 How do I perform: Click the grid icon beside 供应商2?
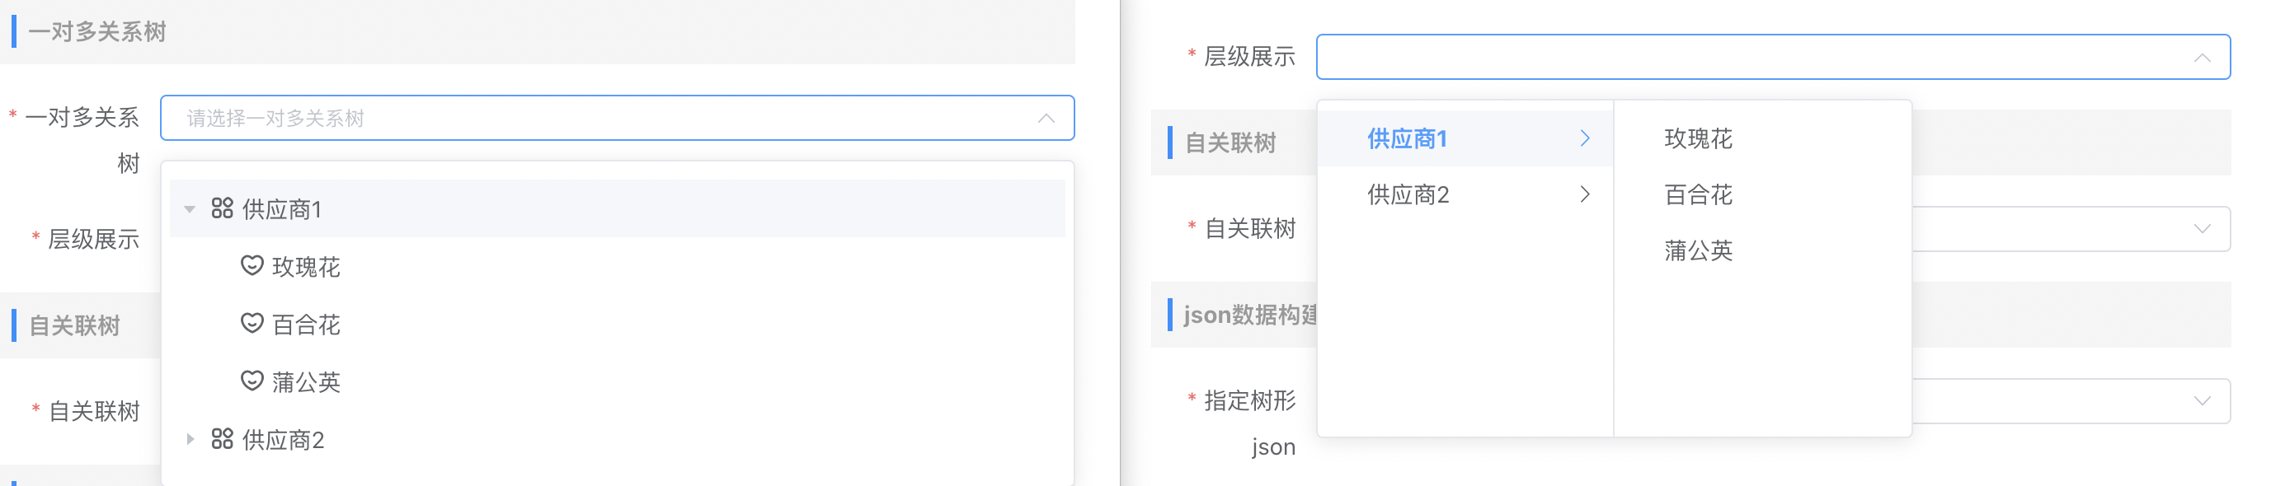click(221, 439)
